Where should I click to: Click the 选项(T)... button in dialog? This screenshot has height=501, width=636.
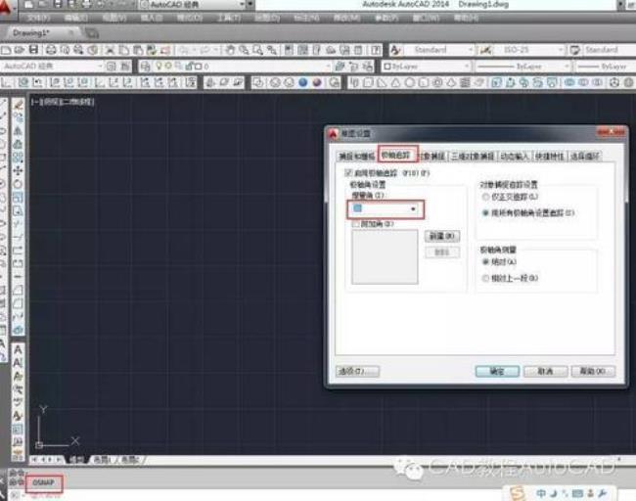[x=357, y=371]
